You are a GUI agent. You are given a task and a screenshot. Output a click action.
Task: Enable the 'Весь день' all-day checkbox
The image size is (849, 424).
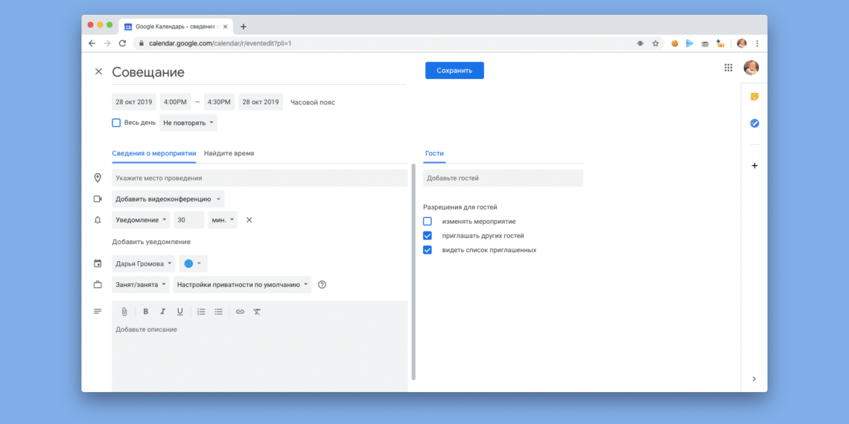[x=116, y=123]
